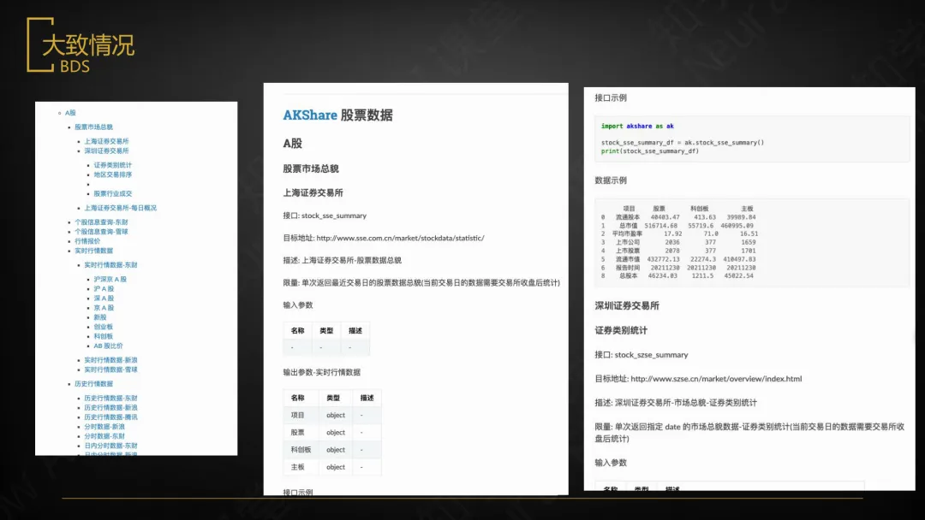Click '上海证券交易所' link in the contents list

coord(106,141)
